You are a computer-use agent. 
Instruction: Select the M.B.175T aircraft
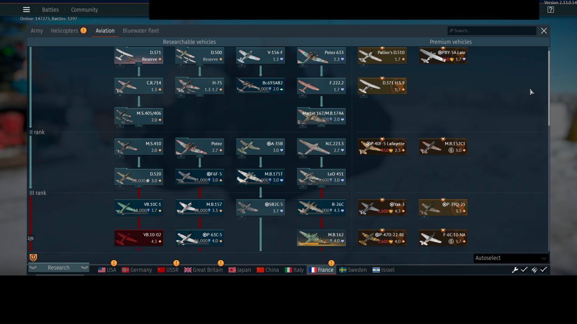pos(260,177)
